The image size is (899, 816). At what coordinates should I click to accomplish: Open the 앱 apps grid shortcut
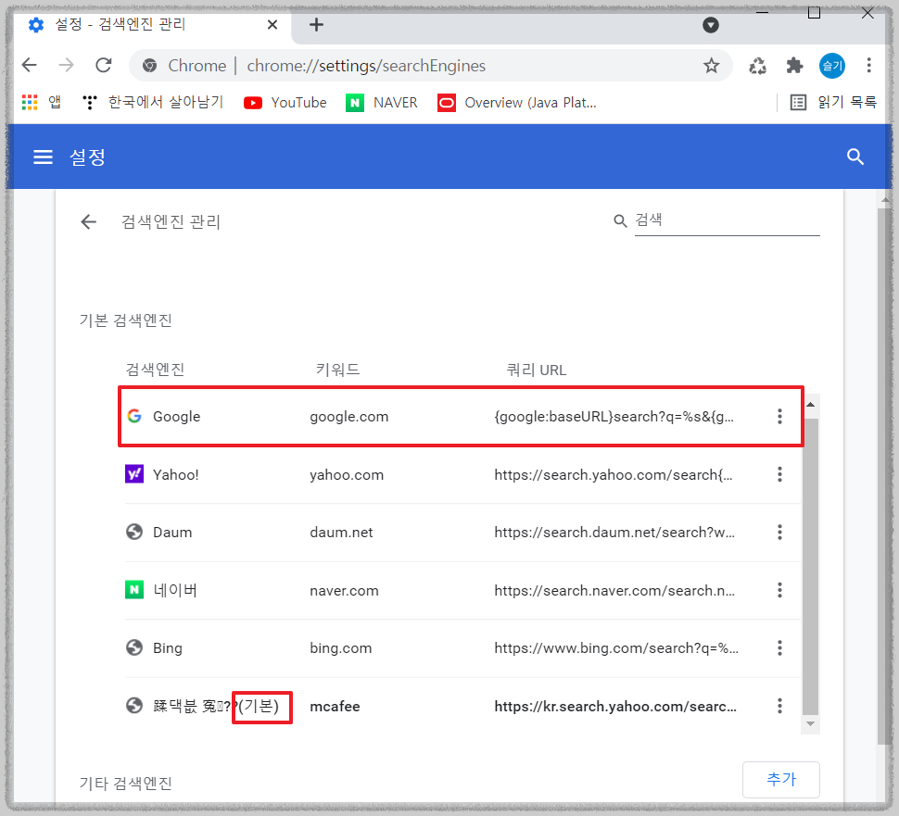[42, 102]
